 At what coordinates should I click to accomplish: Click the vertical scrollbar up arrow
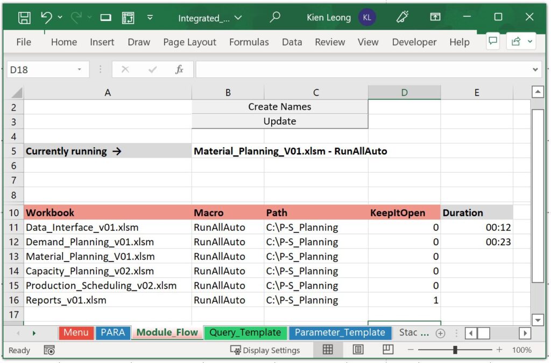(x=538, y=92)
